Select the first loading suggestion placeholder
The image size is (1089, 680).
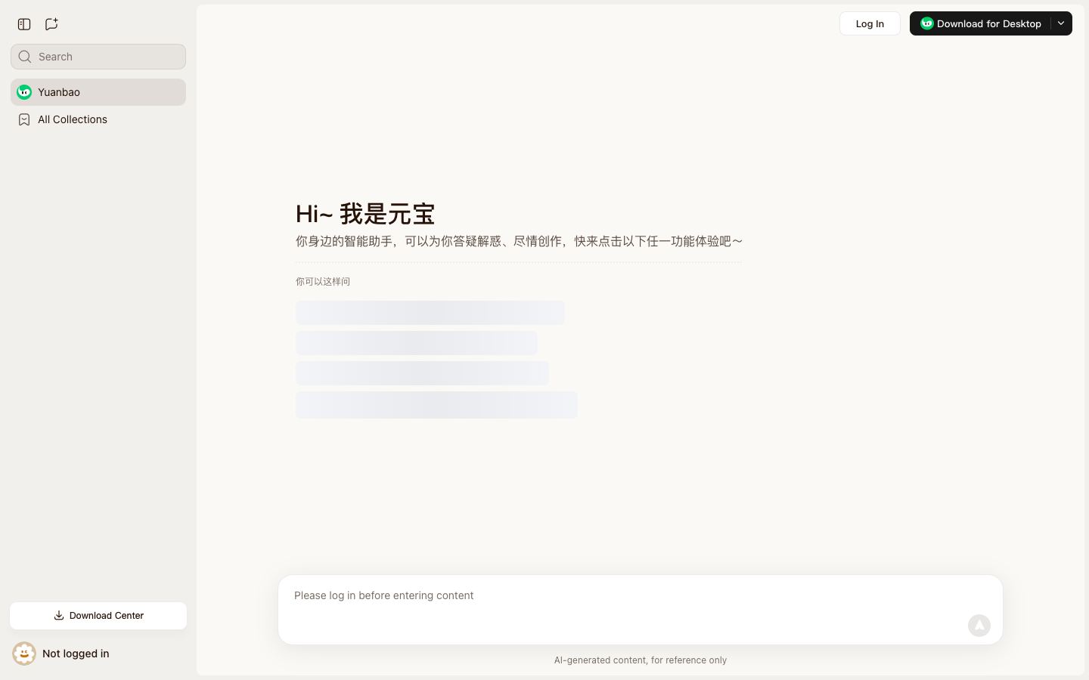[430, 313]
